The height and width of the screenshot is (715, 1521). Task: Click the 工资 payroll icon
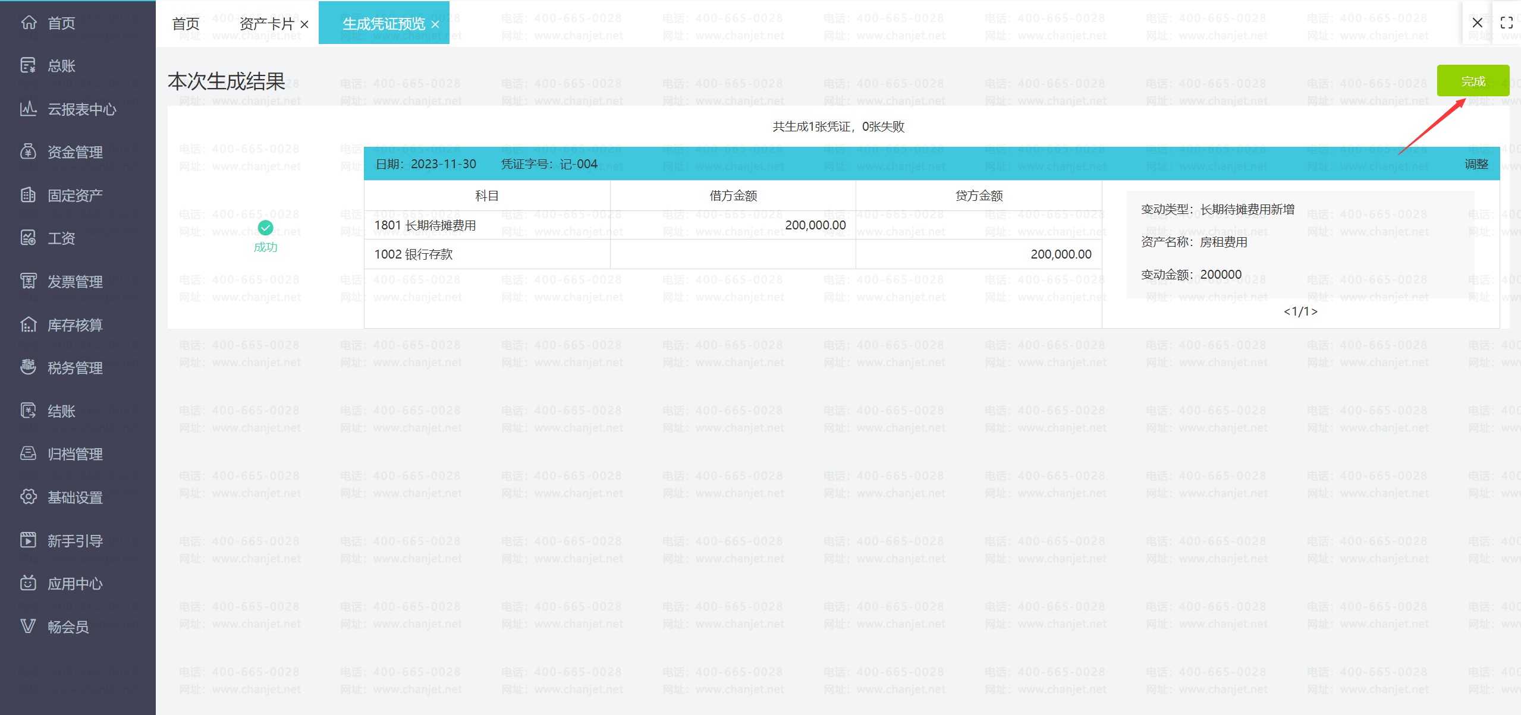pyautogui.click(x=28, y=238)
